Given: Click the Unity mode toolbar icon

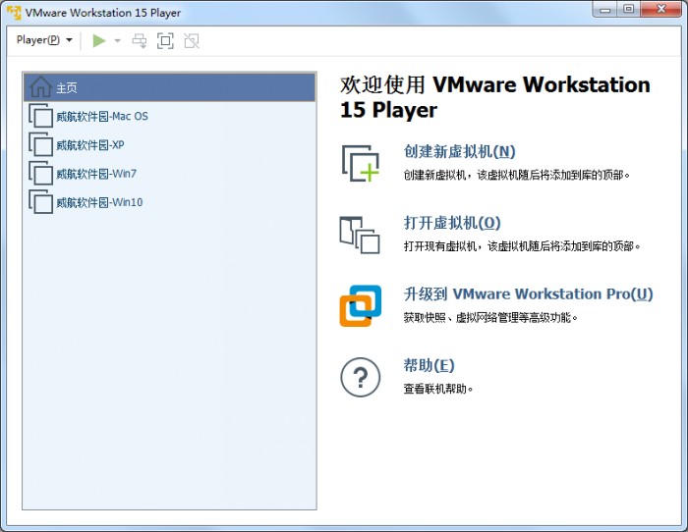Looking at the screenshot, I should click(192, 41).
